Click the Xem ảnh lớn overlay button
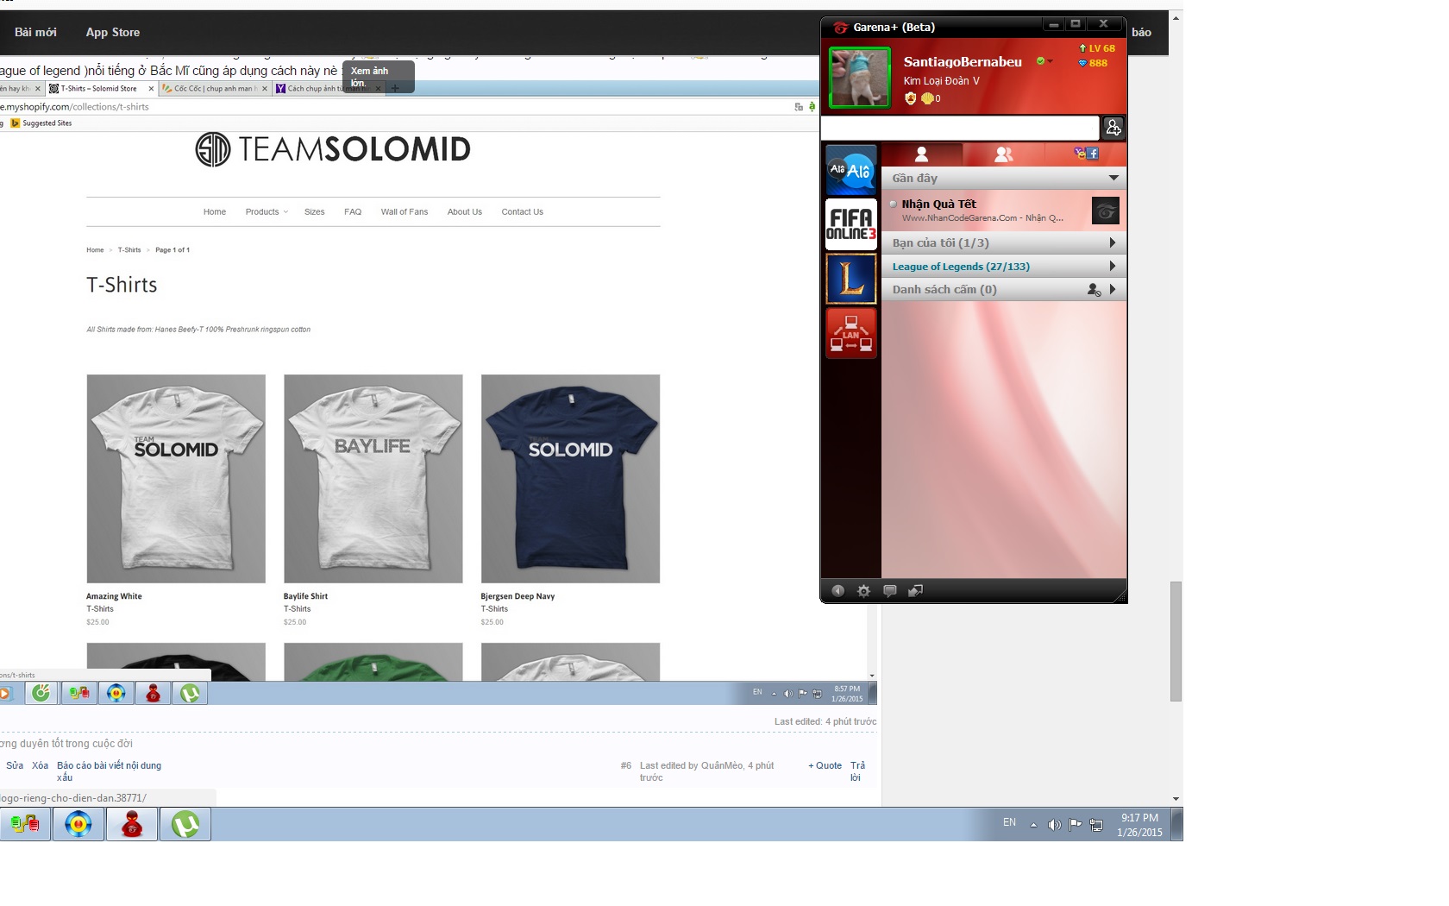This screenshot has height=906, width=1449. (x=379, y=77)
